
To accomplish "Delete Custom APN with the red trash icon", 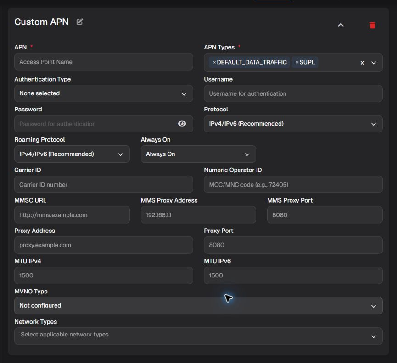I will 372,25.
